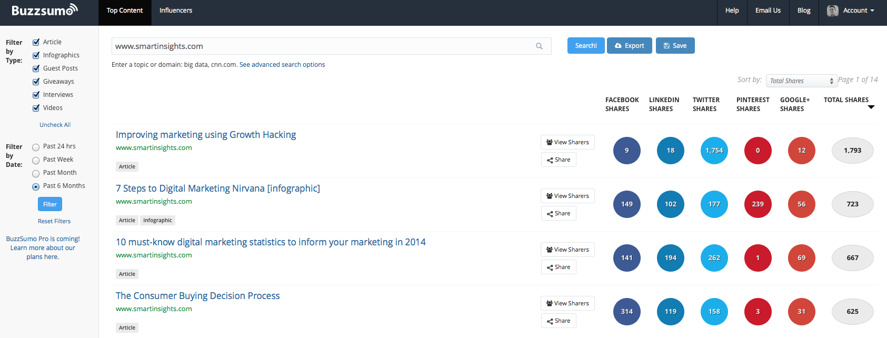Click total shares bubble showing 625
Screen dimensions: 887x338
(x=853, y=312)
